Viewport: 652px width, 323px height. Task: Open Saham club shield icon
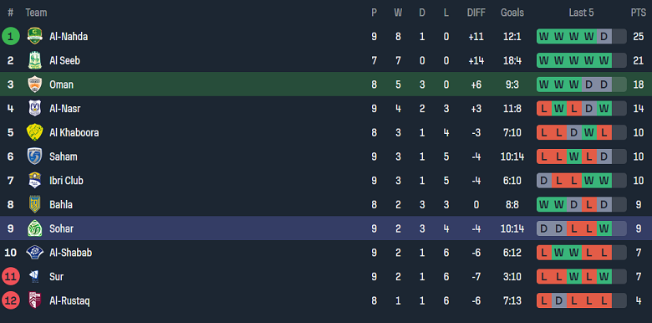34,156
